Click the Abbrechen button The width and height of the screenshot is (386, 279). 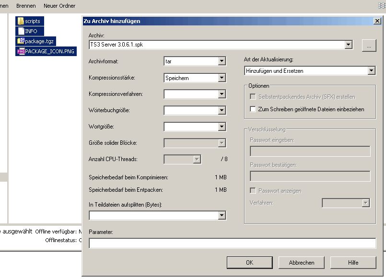(302, 263)
